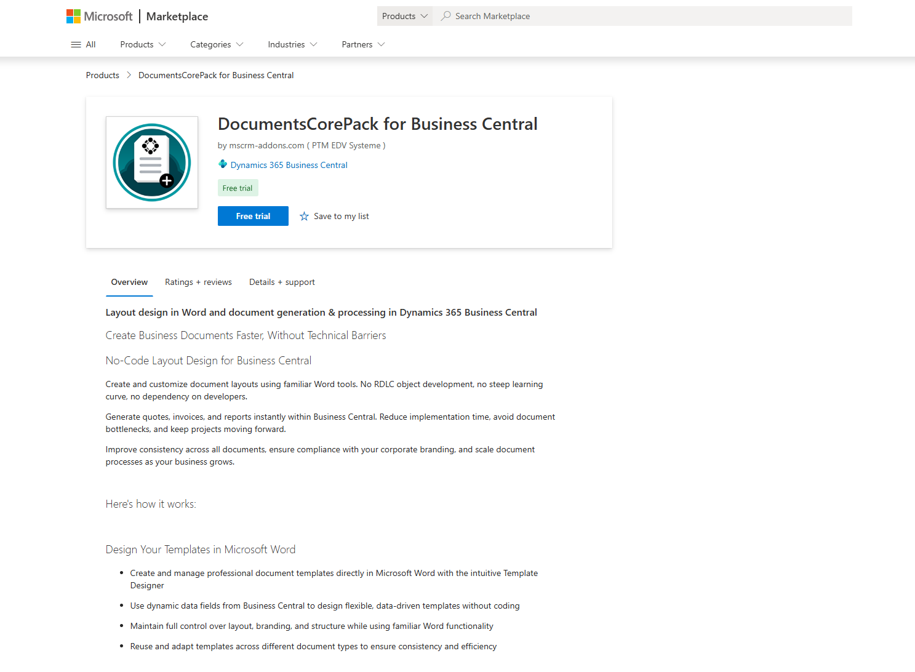Click the search magnifier icon

pos(446,16)
